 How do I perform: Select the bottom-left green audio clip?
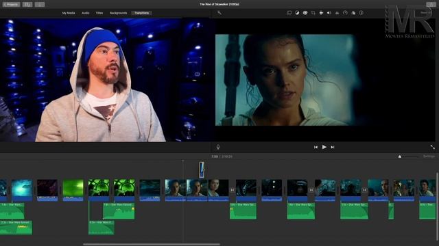[16, 228]
